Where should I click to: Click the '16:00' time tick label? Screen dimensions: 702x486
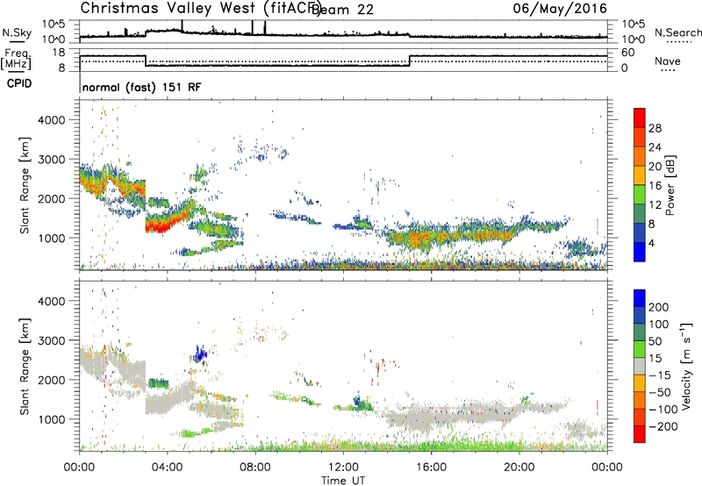tap(431, 468)
